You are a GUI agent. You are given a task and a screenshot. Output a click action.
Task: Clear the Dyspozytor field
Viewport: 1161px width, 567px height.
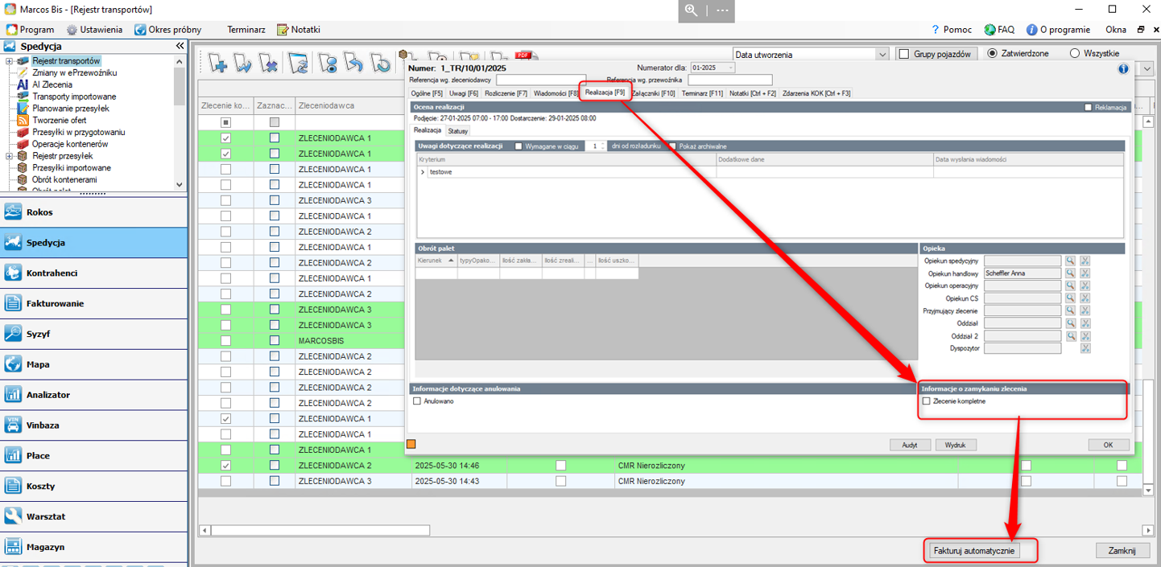pyautogui.click(x=1085, y=348)
